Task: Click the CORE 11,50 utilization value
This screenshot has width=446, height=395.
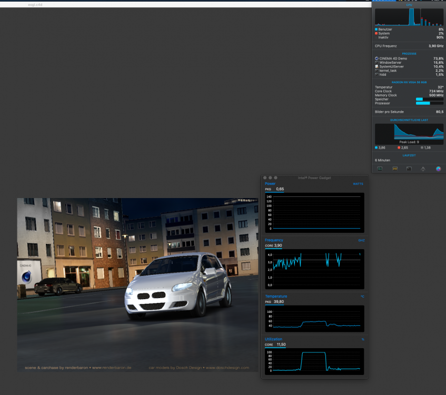Action: click(x=275, y=344)
